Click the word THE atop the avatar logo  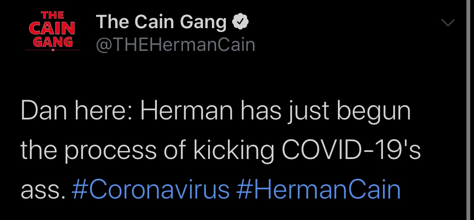pos(52,15)
